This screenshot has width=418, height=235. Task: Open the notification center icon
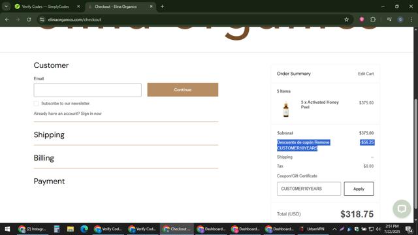click(409, 229)
